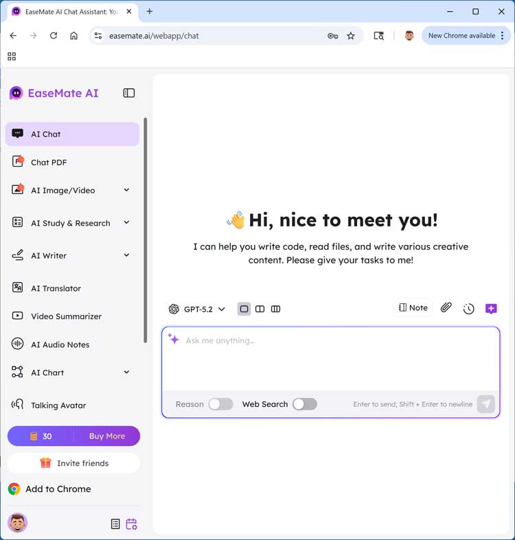Click the AI Image/Video sidebar icon
Viewport: 515px width, 540px height.
click(x=18, y=189)
